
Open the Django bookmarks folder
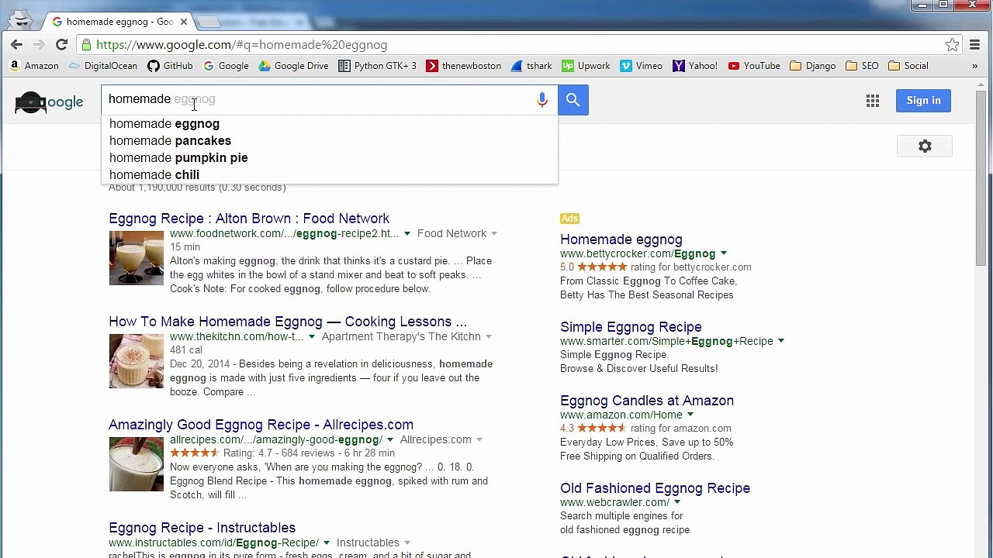coord(812,66)
